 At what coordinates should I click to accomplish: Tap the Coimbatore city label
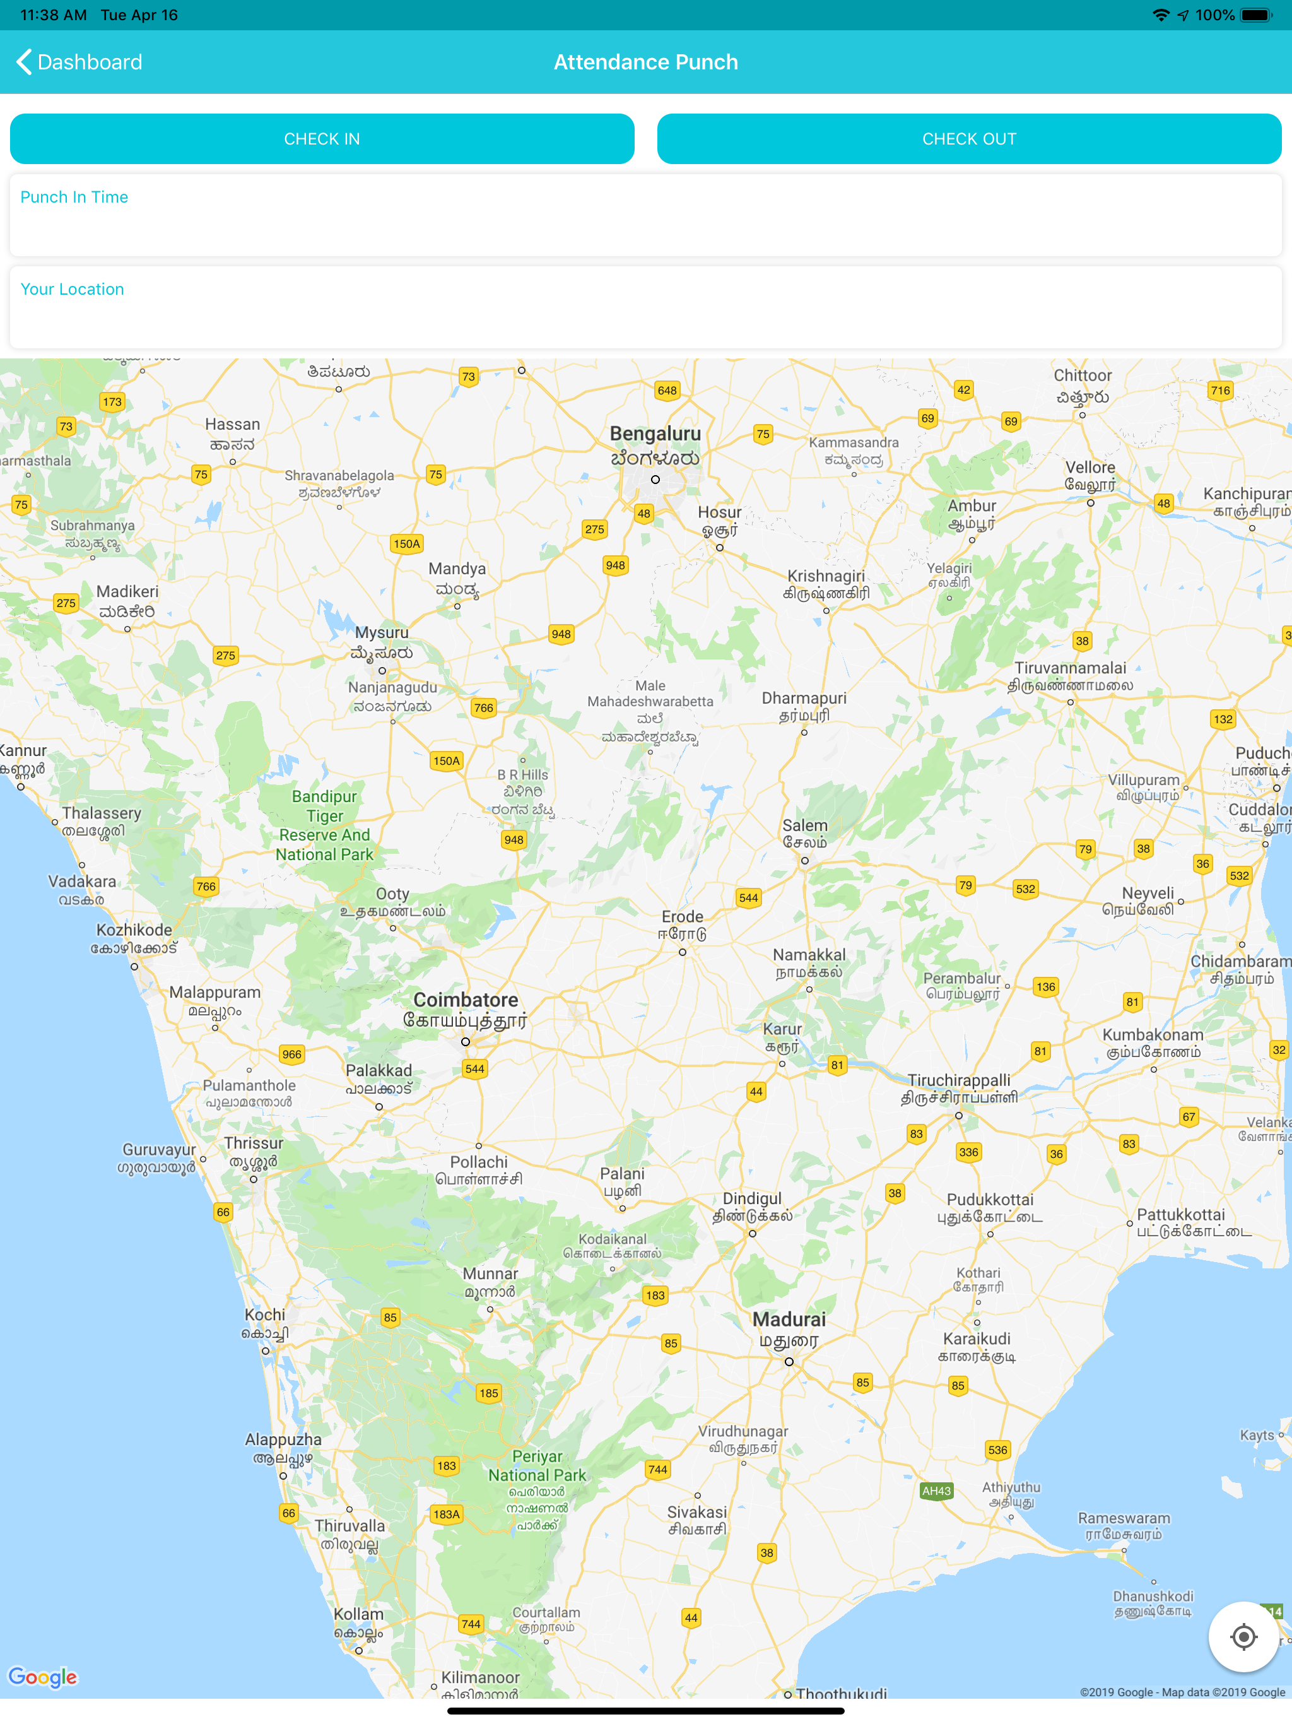pos(465,1010)
